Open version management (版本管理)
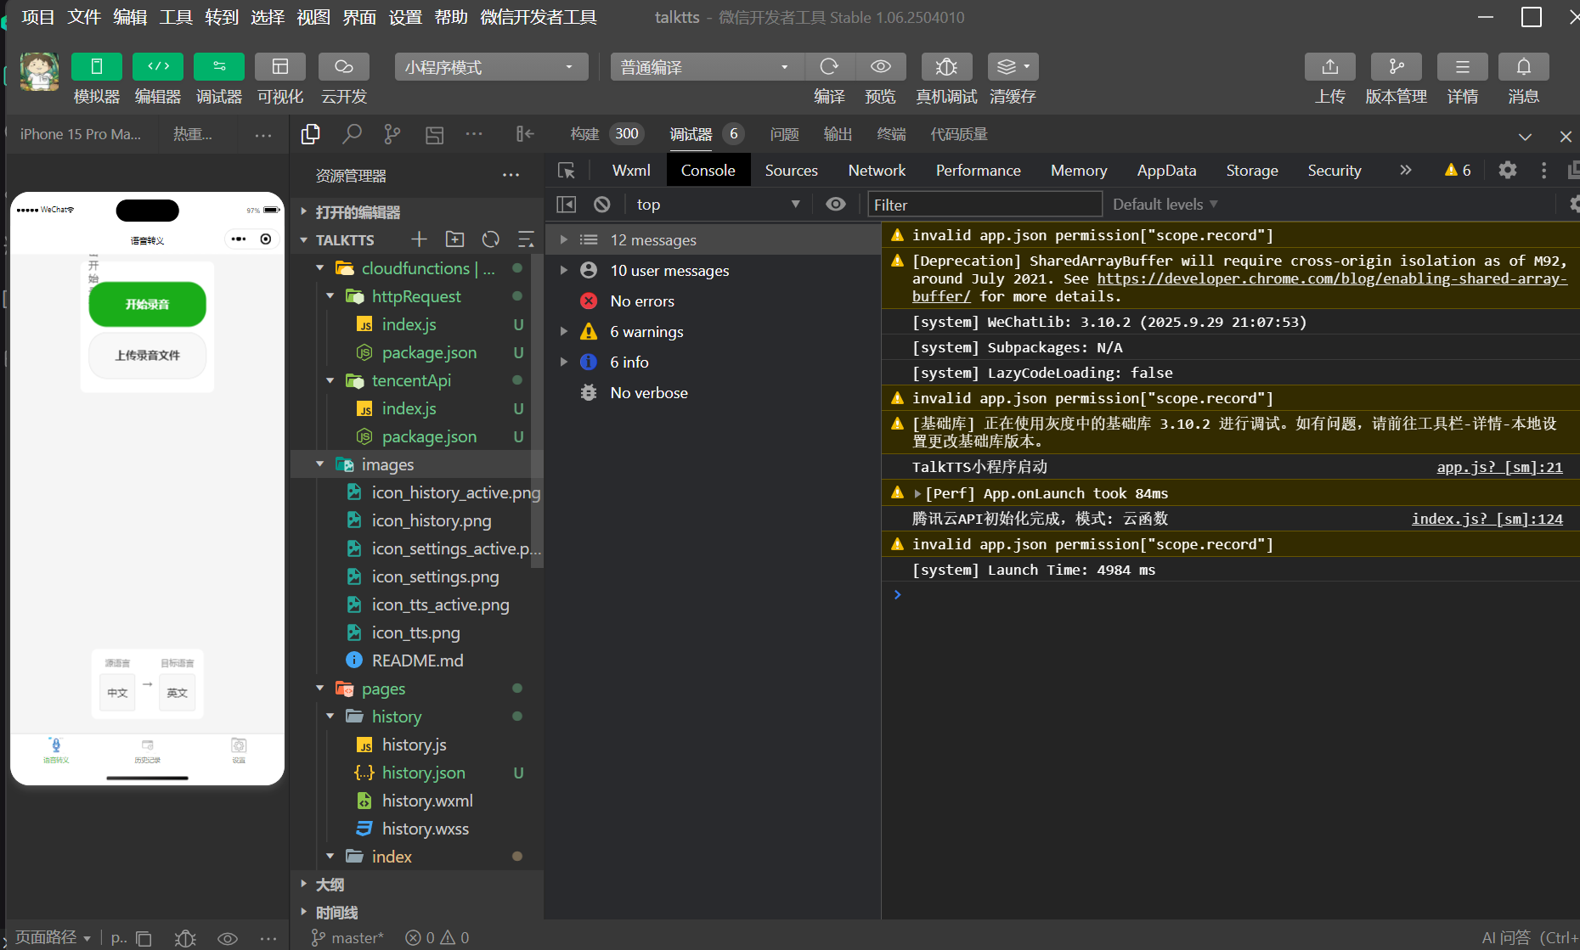1580x950 pixels. click(1397, 67)
